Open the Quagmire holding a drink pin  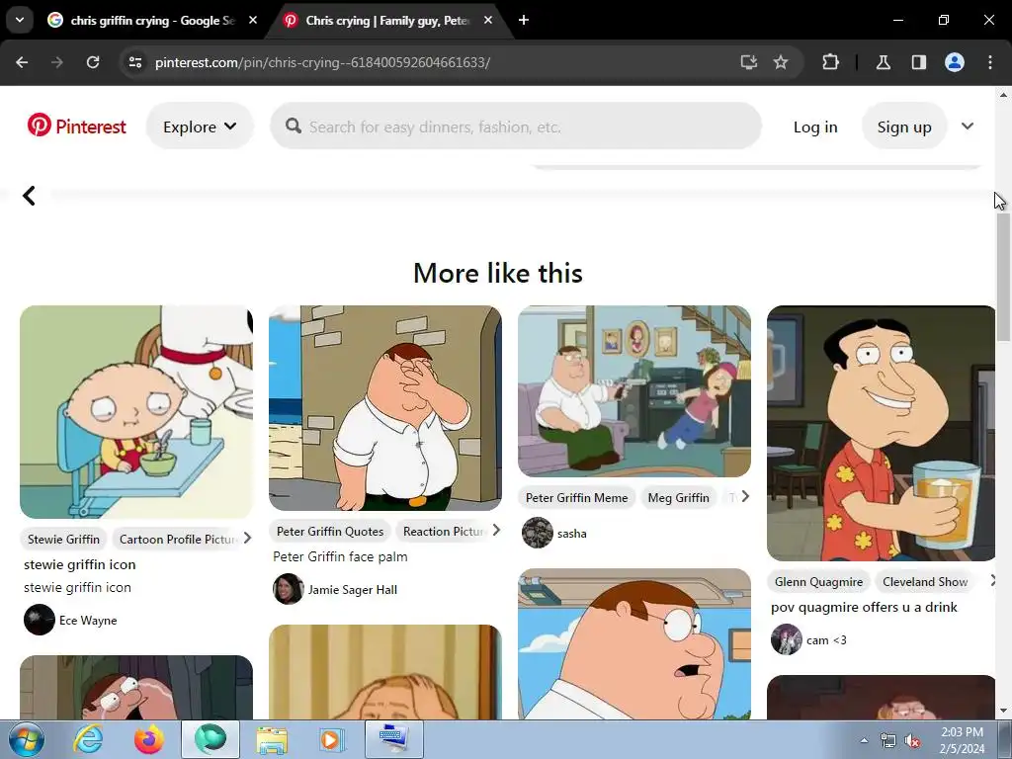(x=881, y=433)
